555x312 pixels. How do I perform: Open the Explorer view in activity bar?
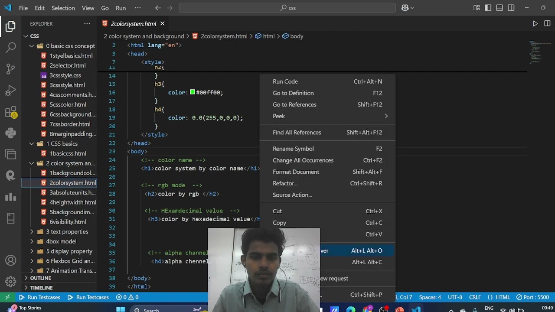11,26
